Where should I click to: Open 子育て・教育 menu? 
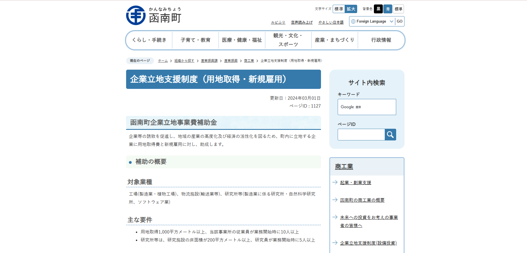point(195,40)
